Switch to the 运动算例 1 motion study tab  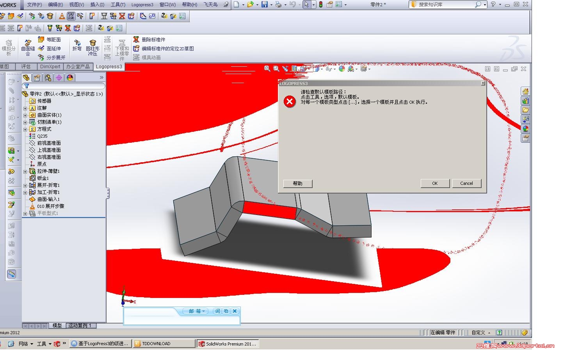[x=80, y=326]
